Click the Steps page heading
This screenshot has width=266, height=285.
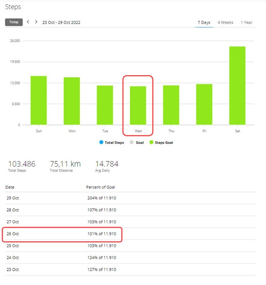pyautogui.click(x=13, y=7)
